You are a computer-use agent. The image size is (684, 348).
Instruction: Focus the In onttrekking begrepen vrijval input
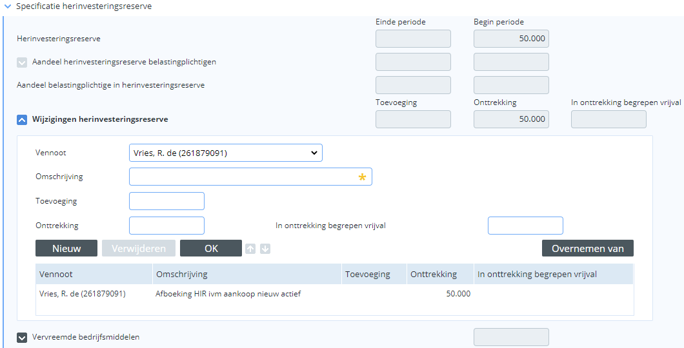[x=525, y=226]
